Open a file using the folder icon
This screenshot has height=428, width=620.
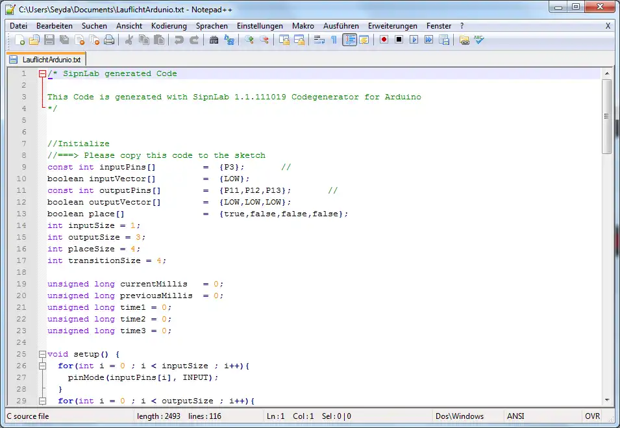click(34, 40)
